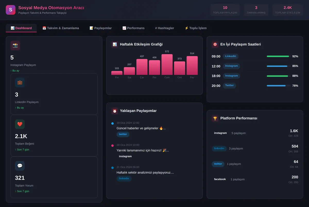Click the 92% progress bar for 09:00
Viewport: 309px width, 207px height.
coord(279,56)
